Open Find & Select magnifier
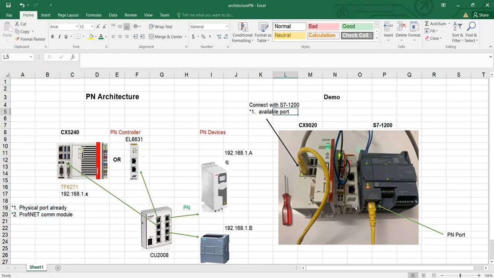The image size is (494, 278). pos(471,32)
